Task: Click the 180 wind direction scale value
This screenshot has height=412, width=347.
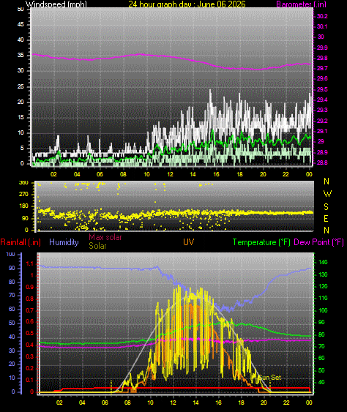Action: click(23, 206)
